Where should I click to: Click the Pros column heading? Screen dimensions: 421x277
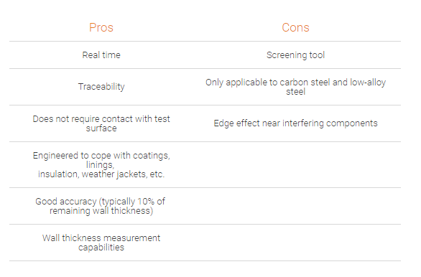pos(101,27)
